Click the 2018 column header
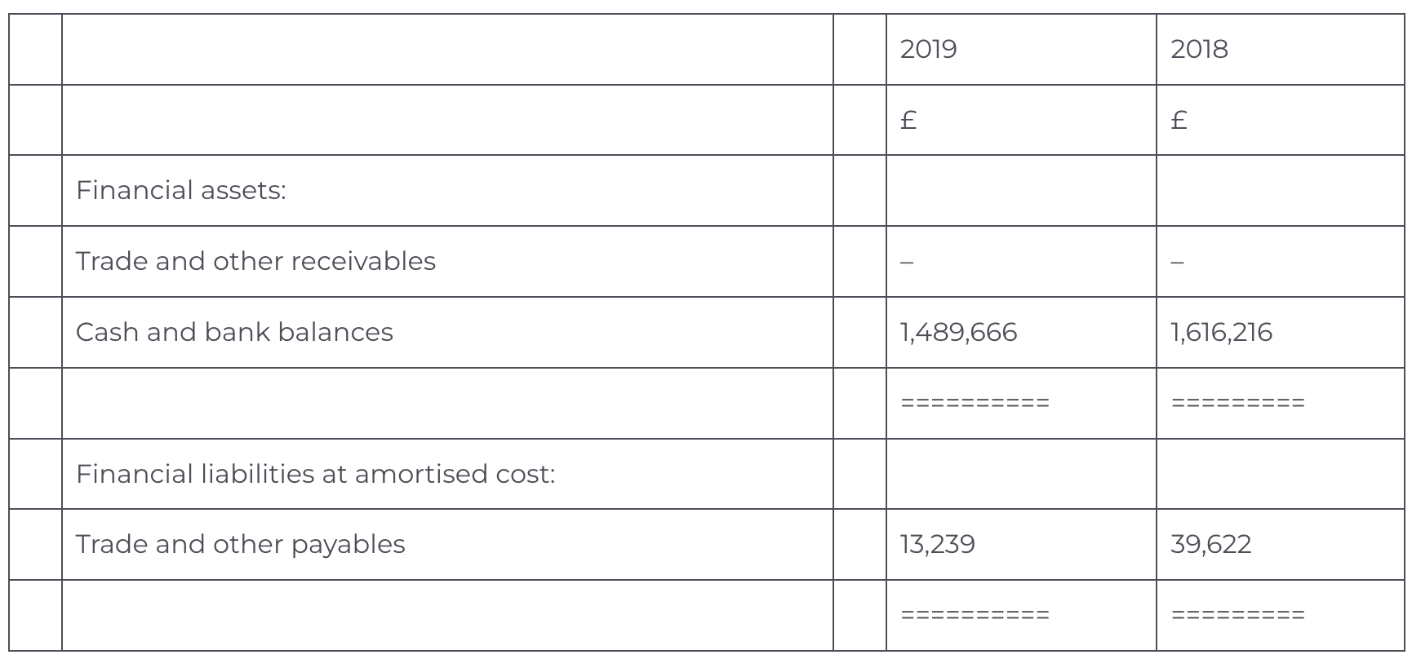 (1199, 50)
